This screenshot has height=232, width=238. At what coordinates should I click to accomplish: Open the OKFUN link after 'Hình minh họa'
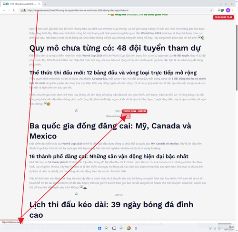coord(126,116)
